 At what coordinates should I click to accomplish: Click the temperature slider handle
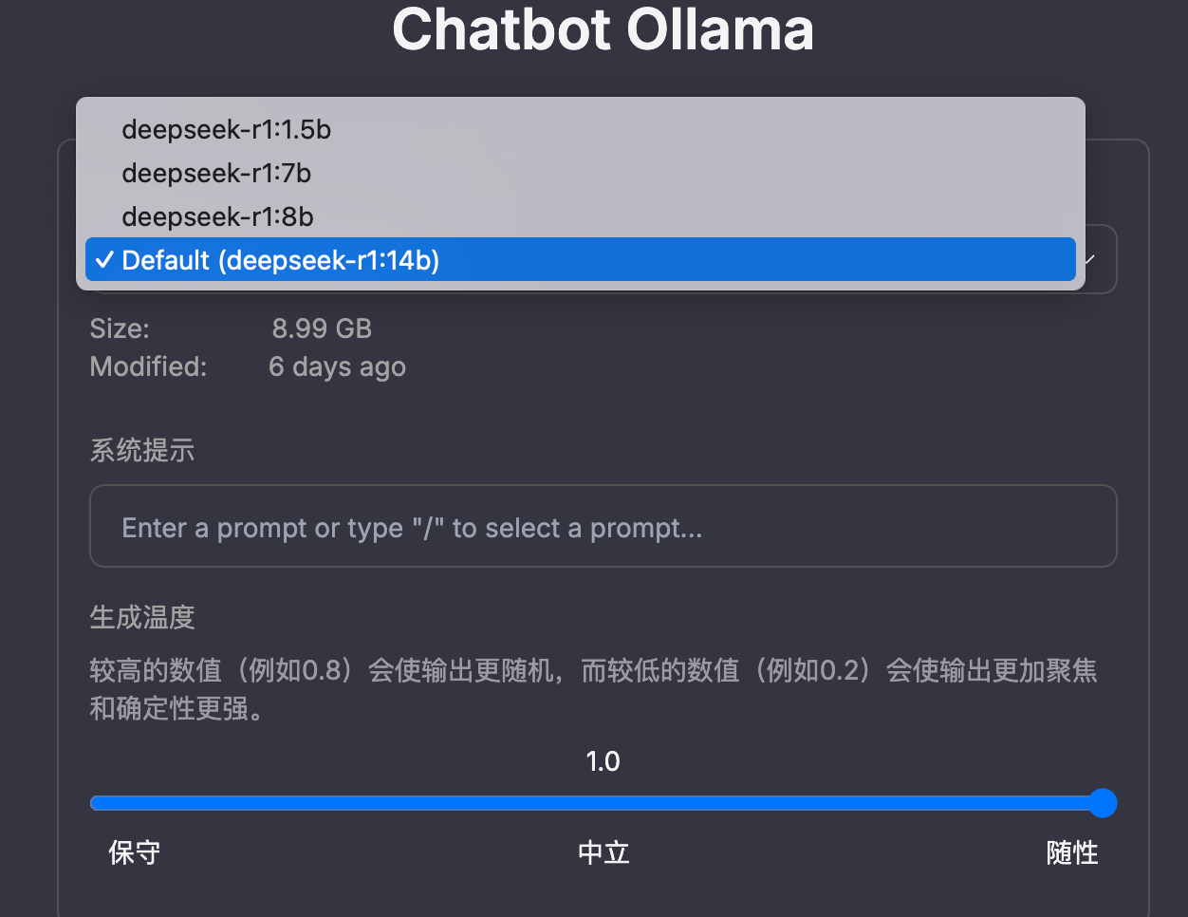[x=1102, y=803]
